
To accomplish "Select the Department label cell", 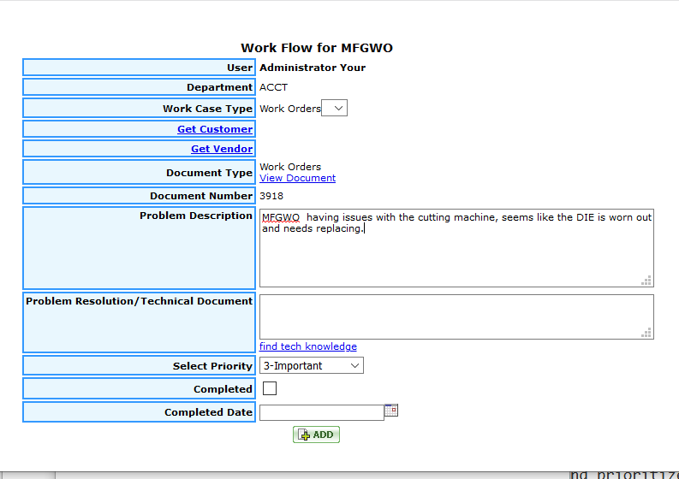I will click(139, 87).
